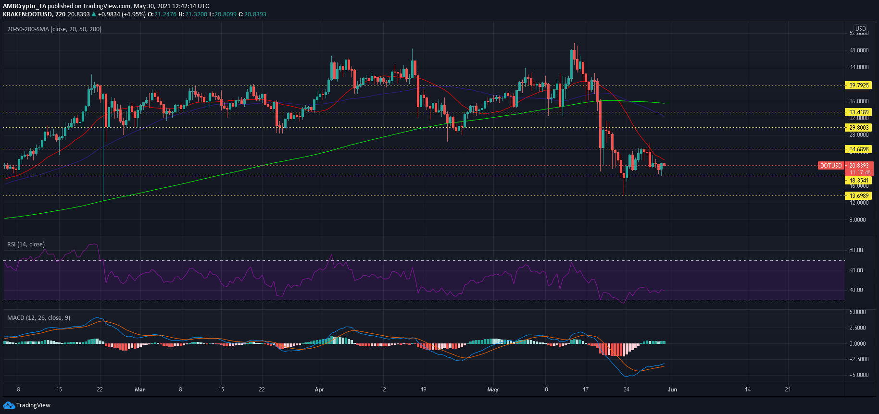Viewport: 879px width, 414px height.
Task: Select the 29.8003 price level label
Action: (x=858, y=128)
